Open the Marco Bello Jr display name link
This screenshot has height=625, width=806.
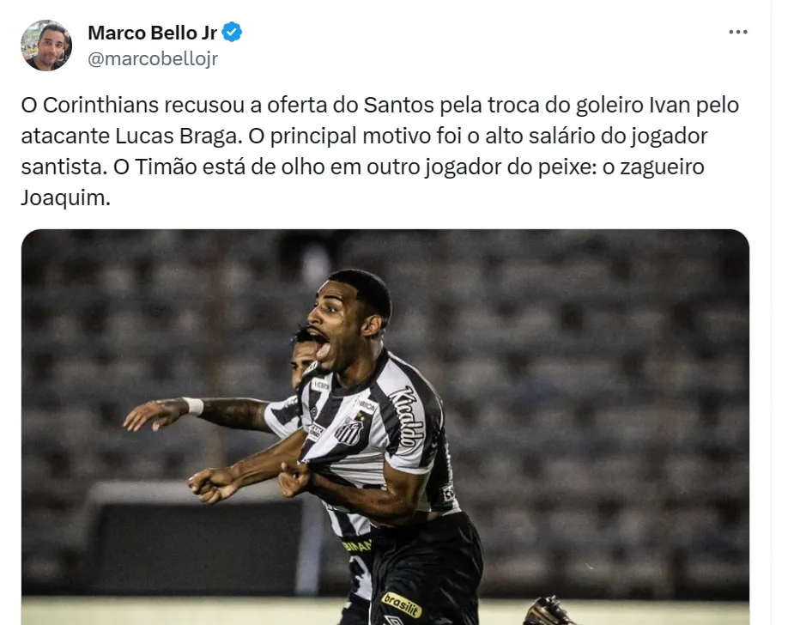pyautogui.click(x=153, y=33)
